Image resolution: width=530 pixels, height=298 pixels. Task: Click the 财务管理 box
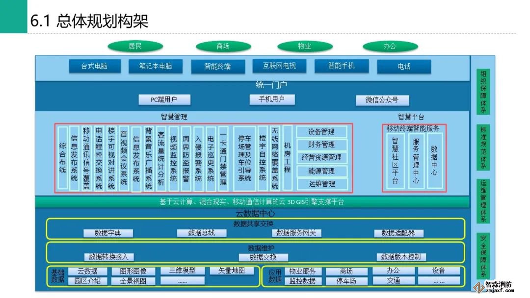(321, 145)
